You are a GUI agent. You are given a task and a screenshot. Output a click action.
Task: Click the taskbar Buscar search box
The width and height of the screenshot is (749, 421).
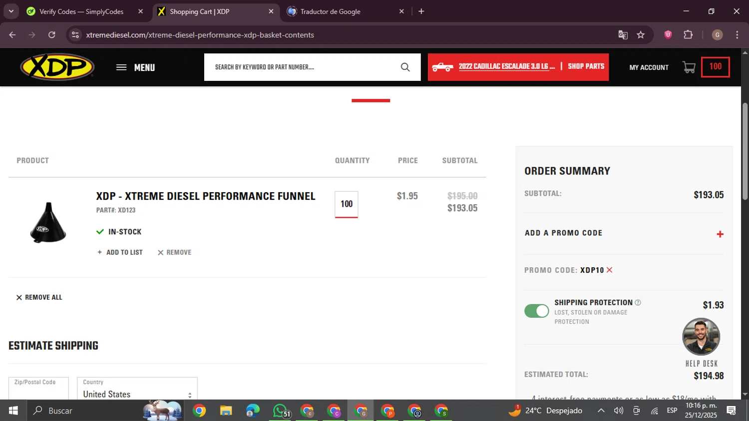[105, 411]
